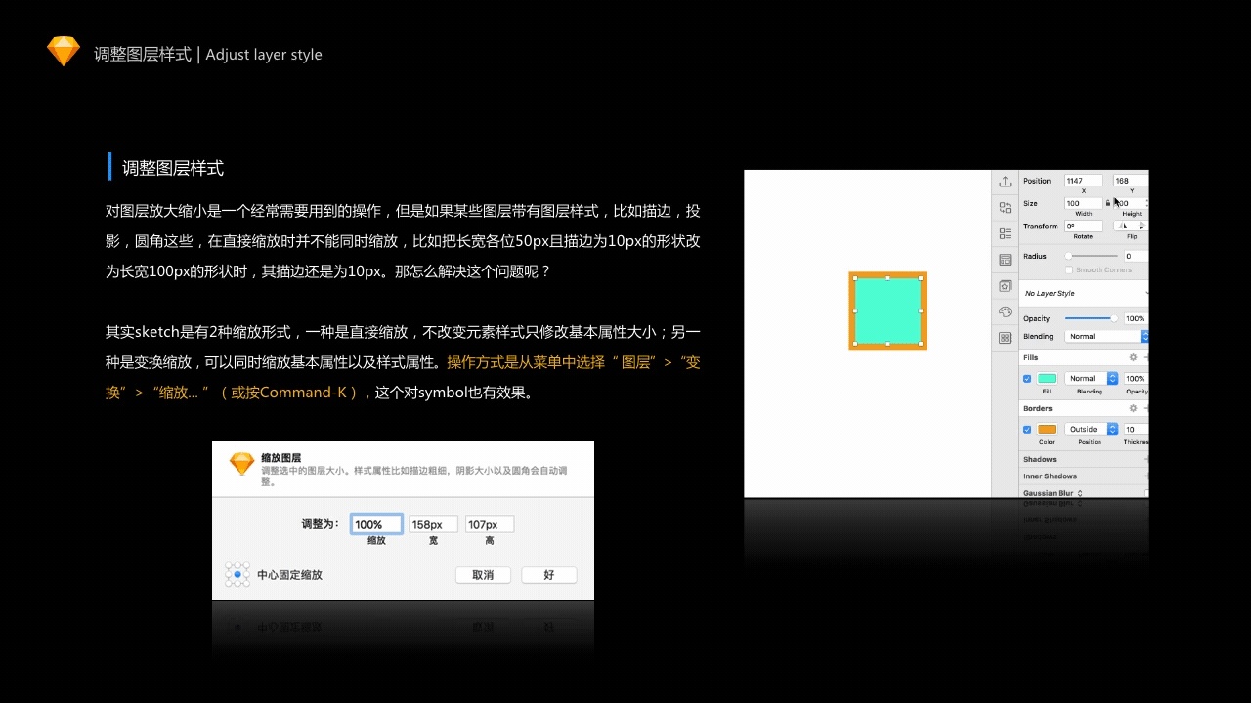
Task: Click the Fills section header
Action: 1031,357
